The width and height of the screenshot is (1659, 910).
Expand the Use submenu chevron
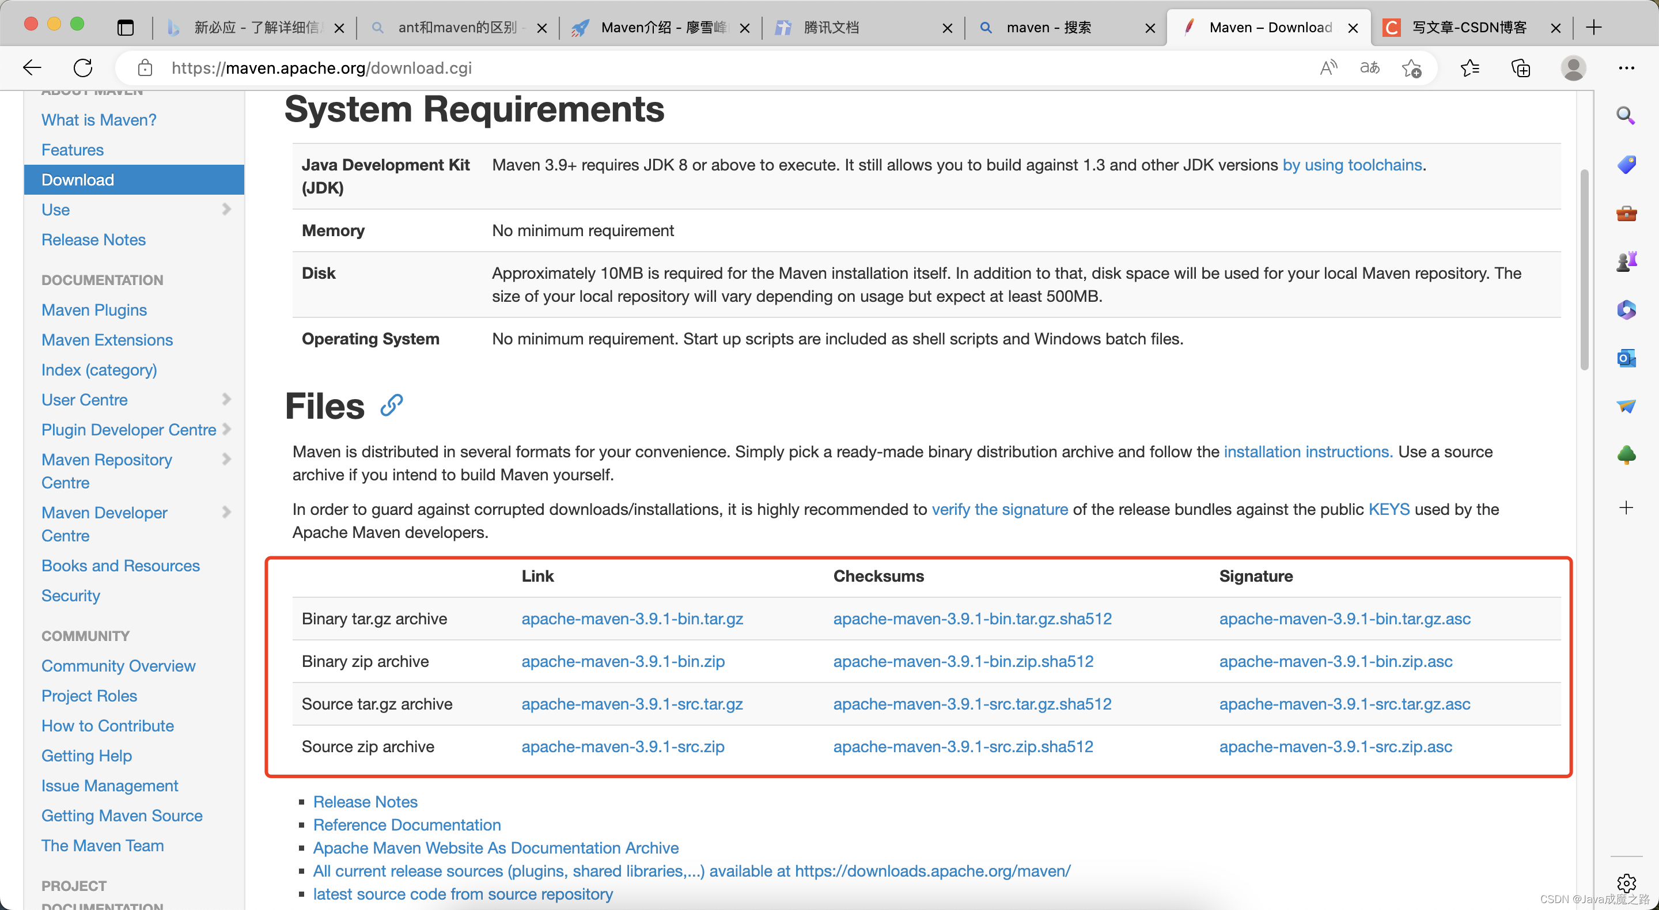pyautogui.click(x=226, y=209)
